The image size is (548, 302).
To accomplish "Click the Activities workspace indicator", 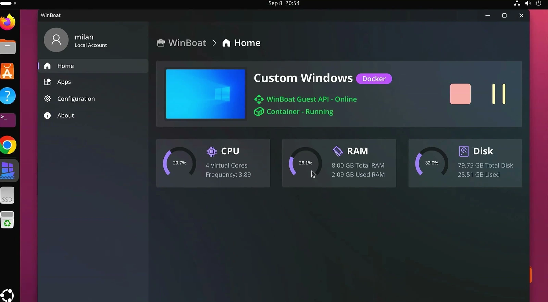I will tap(8, 3).
